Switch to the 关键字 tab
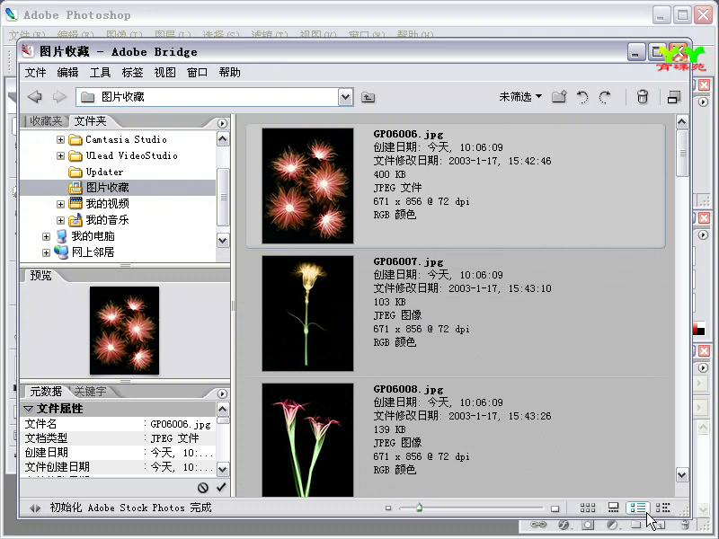Image resolution: width=719 pixels, height=539 pixels. click(91, 392)
